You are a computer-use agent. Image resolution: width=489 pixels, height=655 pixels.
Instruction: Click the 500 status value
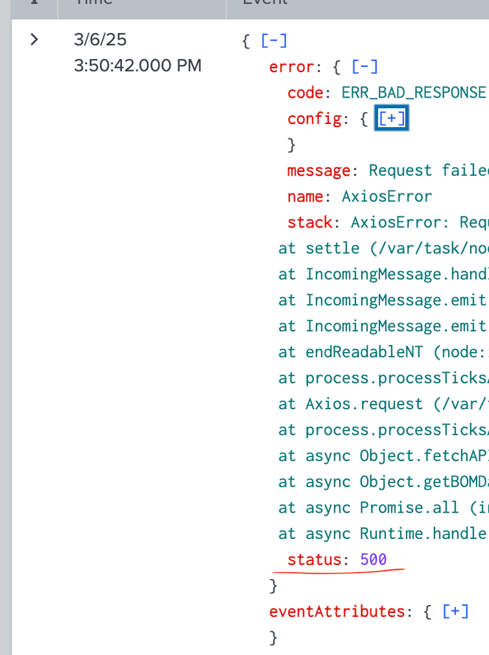click(374, 559)
